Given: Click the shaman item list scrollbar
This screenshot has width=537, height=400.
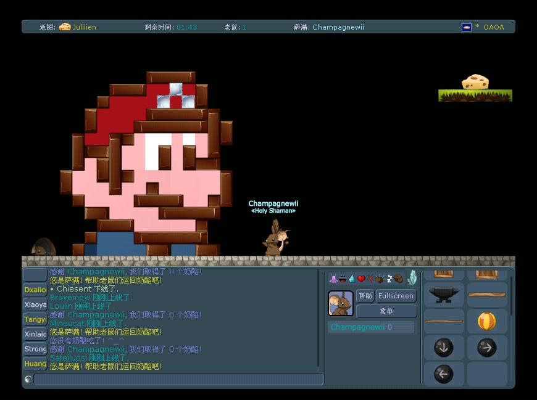Looking at the screenshot, I should point(511,296).
